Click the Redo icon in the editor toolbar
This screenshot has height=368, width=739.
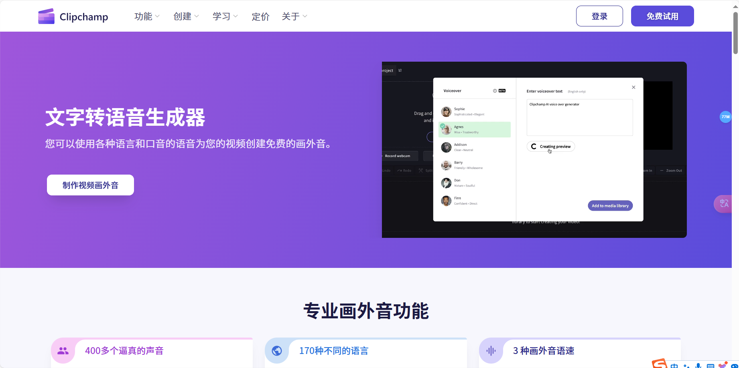click(400, 170)
